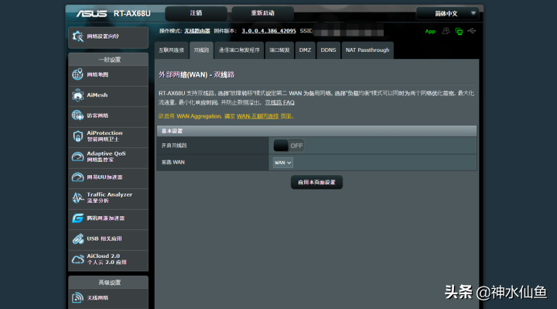
Task: Click the reboot button
Action: point(263,13)
